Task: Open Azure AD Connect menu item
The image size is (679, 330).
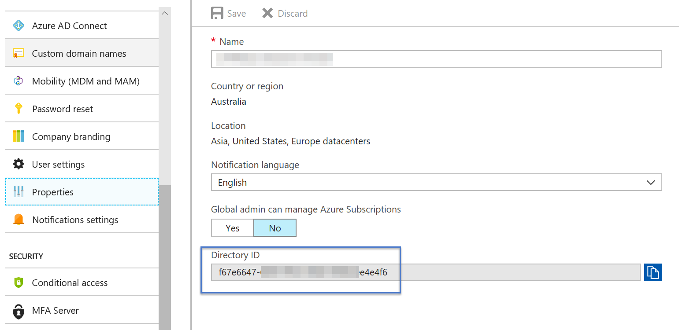Action: pos(82,26)
